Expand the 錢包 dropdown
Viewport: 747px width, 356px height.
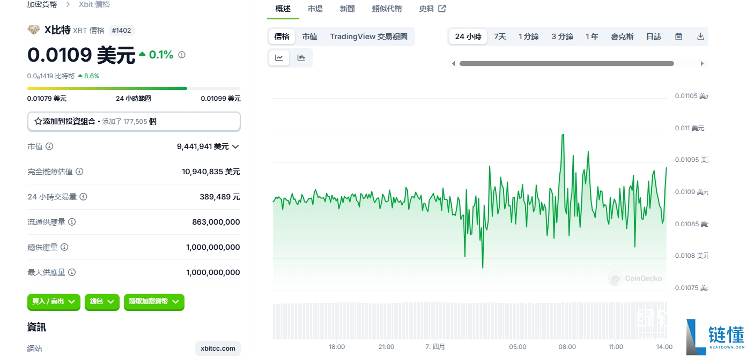pyautogui.click(x=102, y=302)
